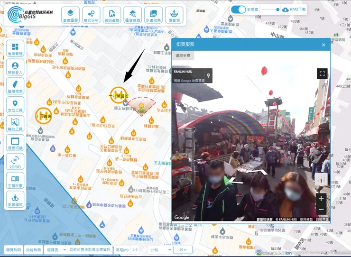Click the 選取坐標 button in street view panel
This screenshot has height=257, width=351.
pos(183,55)
